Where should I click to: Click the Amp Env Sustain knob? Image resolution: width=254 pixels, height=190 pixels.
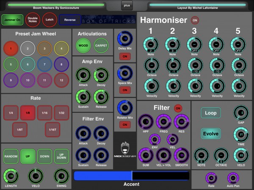coord(83,97)
